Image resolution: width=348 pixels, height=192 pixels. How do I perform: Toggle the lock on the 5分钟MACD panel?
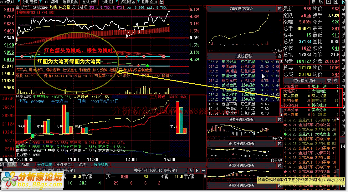(279, 120)
